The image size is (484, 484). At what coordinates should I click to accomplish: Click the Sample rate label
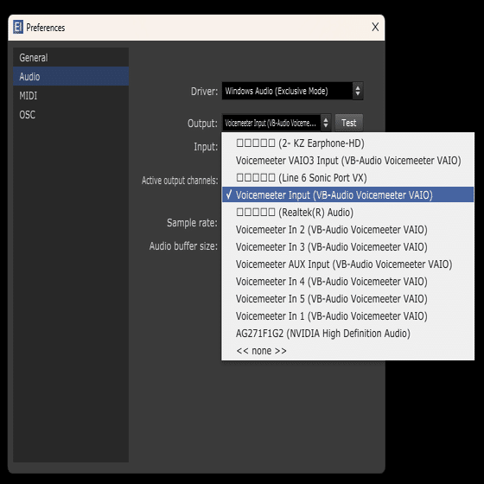(x=192, y=223)
